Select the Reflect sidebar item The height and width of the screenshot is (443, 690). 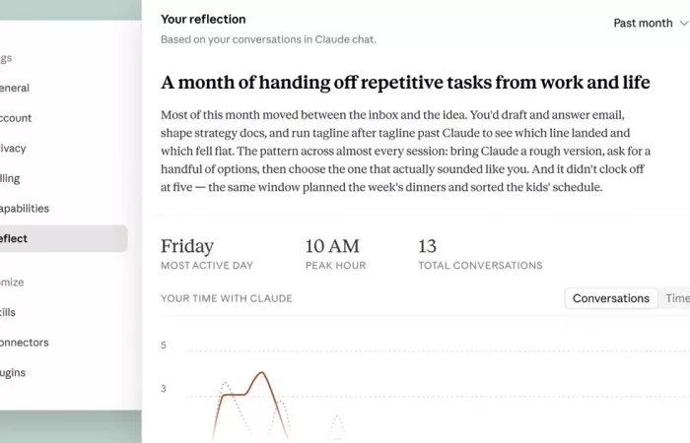[x=61, y=238]
